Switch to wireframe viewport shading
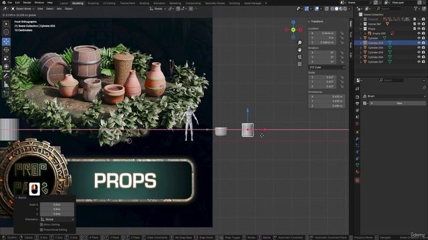The width and height of the screenshot is (428, 240). 332,9
